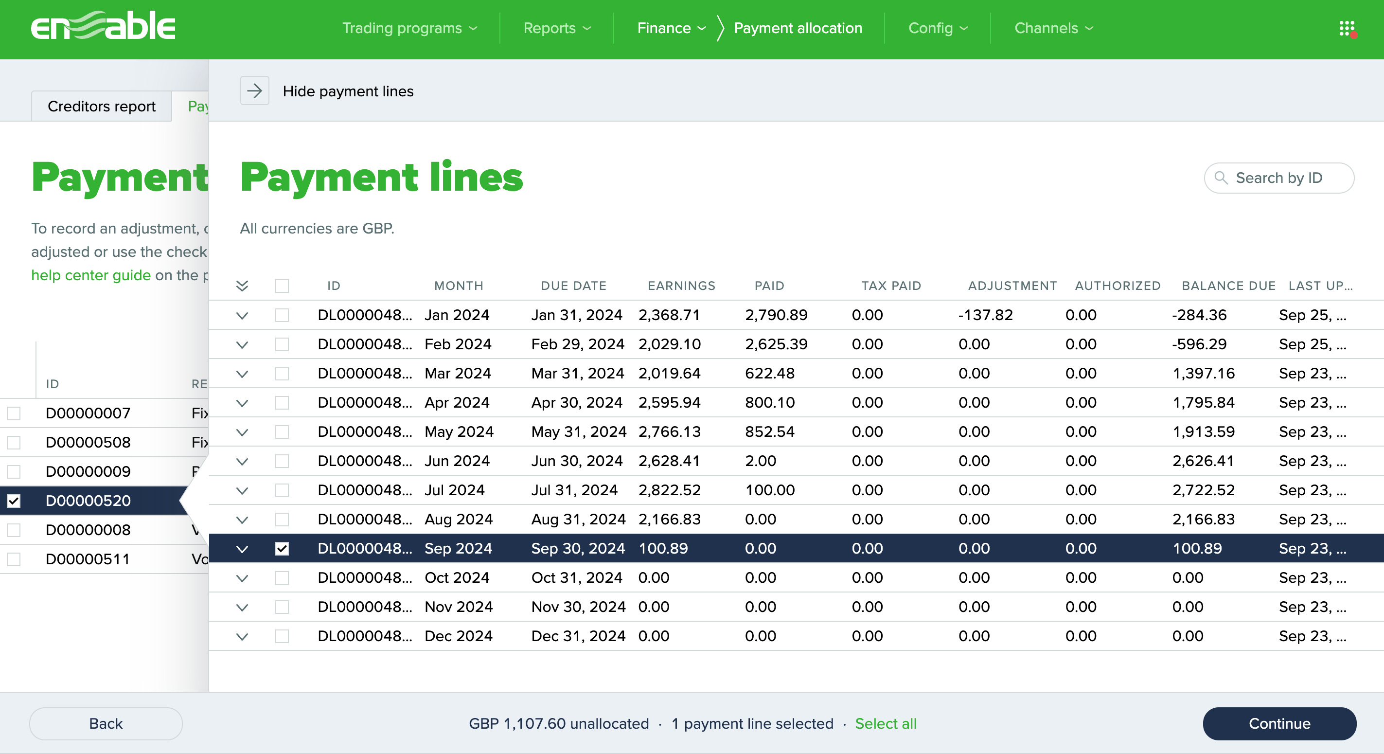Check the Apr 2024 payment line

[x=282, y=402]
